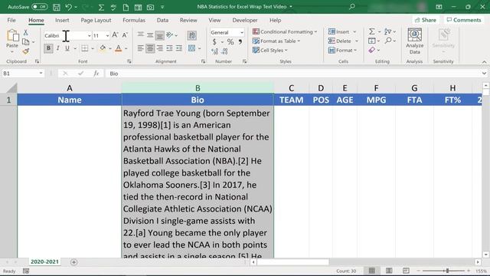
Task: Toggle Center horizontal alignment
Action: click(x=150, y=48)
